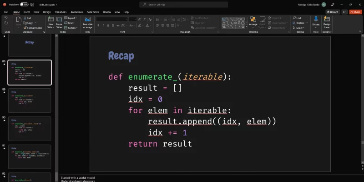The width and height of the screenshot is (364, 182).
Task: Toggle Bold formatting
Action: coord(98,25)
